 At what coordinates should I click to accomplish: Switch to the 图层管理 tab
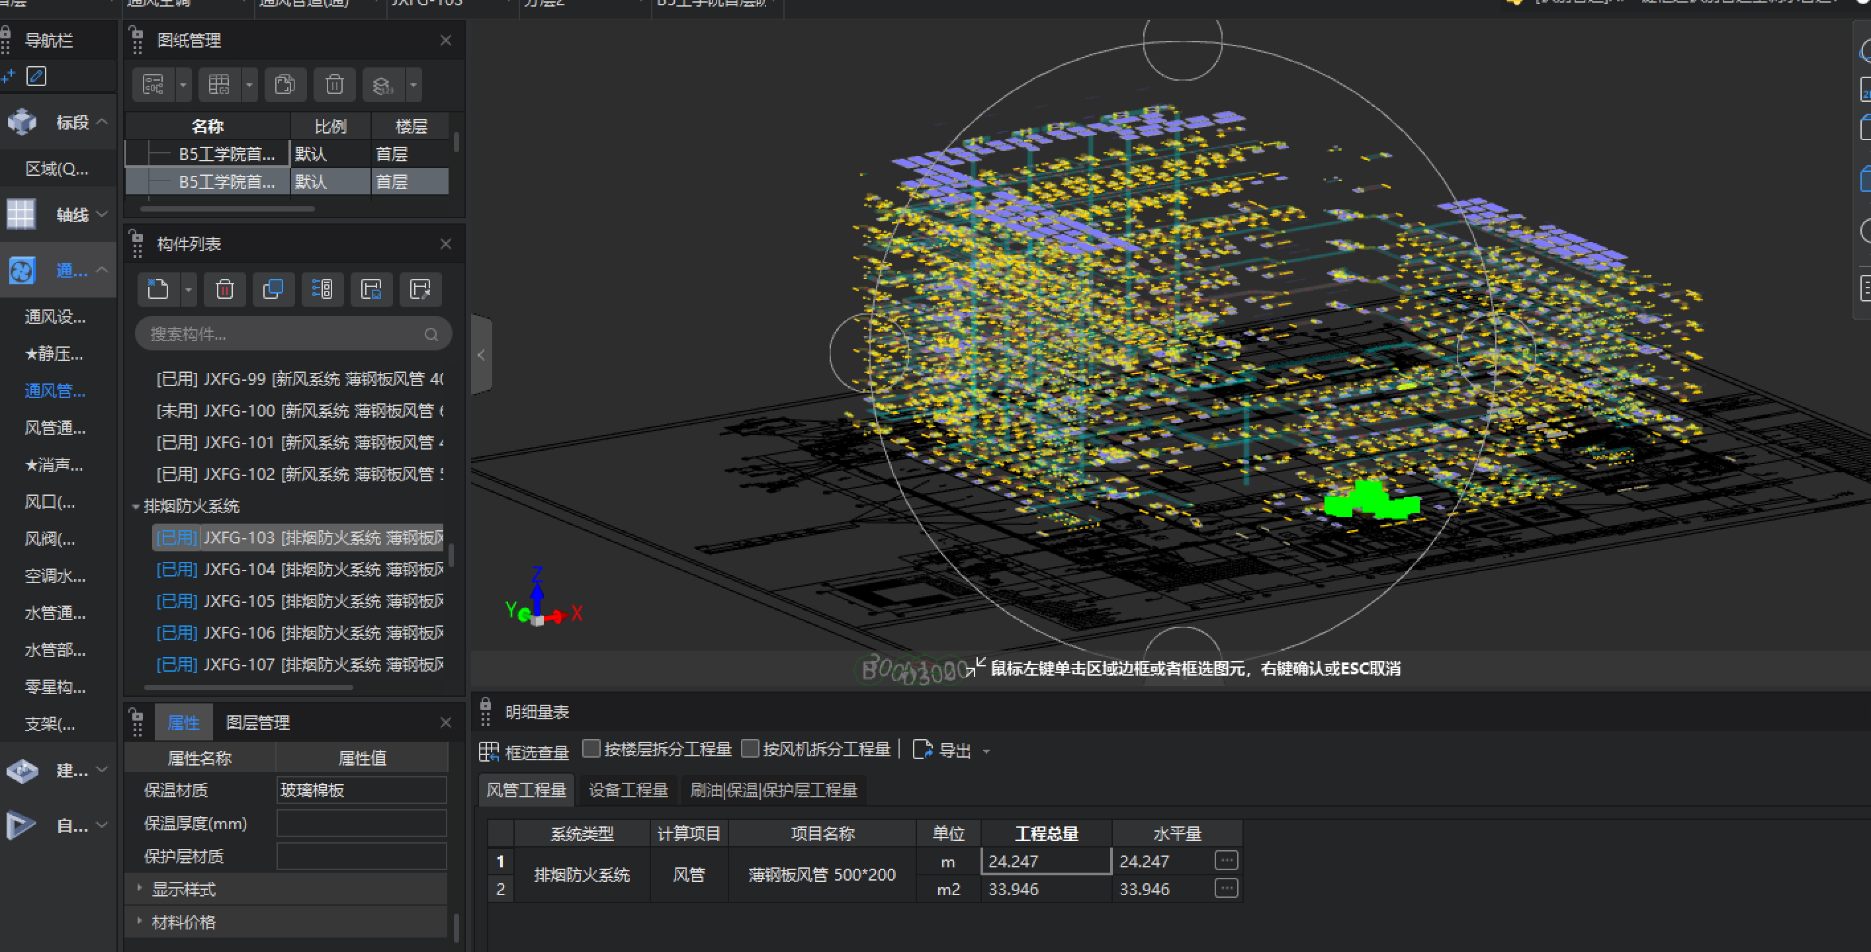(258, 723)
